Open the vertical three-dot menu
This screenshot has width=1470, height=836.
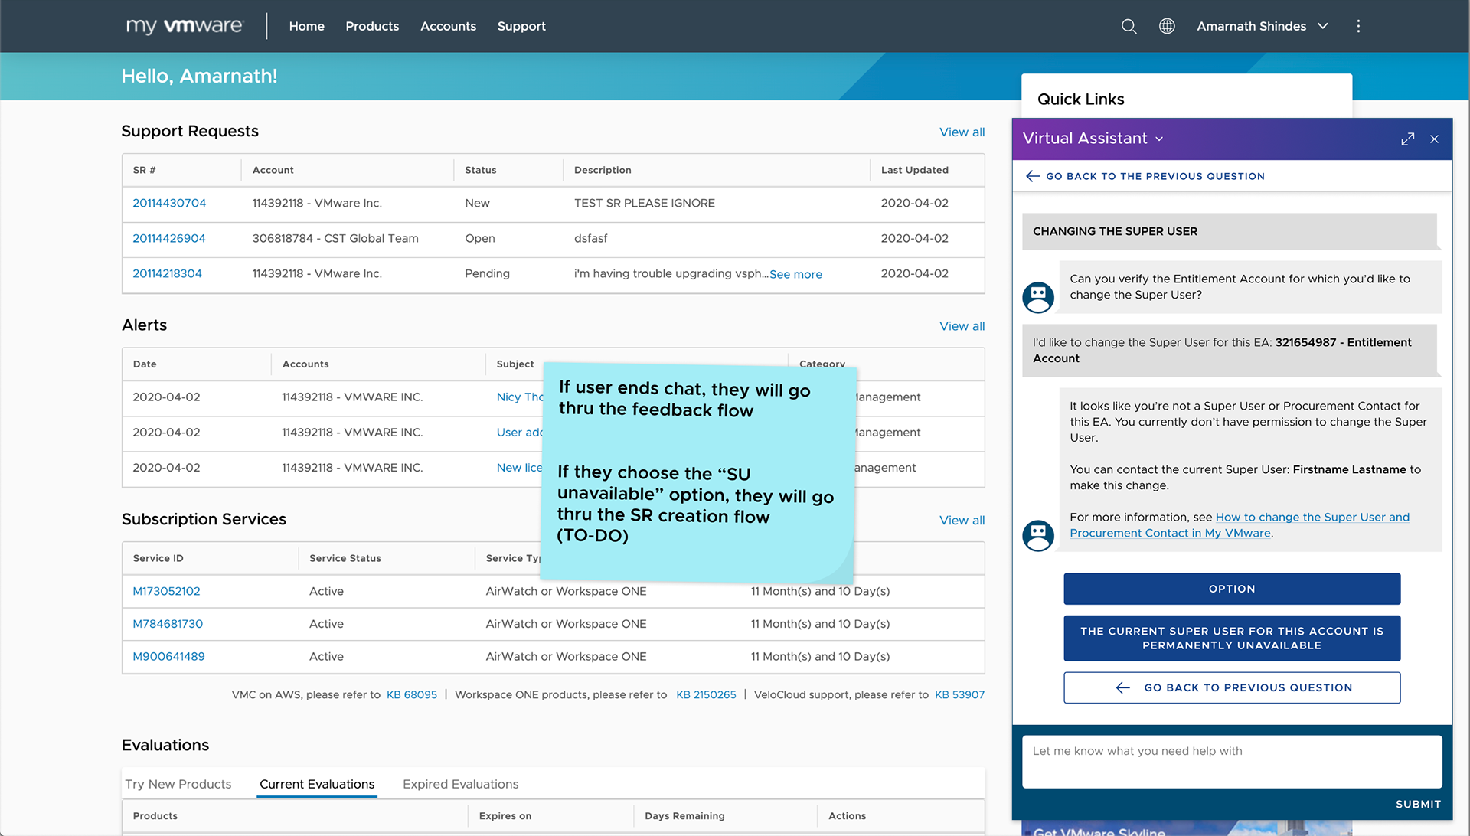click(1358, 26)
